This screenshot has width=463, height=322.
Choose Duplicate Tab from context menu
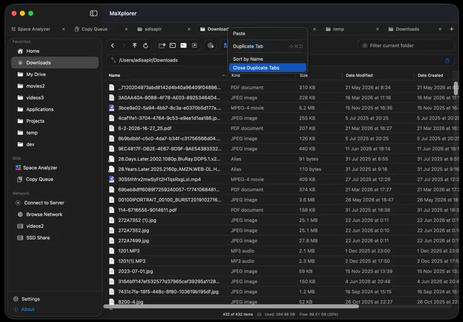coord(268,46)
